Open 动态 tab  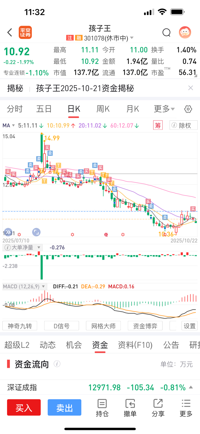click(x=48, y=345)
